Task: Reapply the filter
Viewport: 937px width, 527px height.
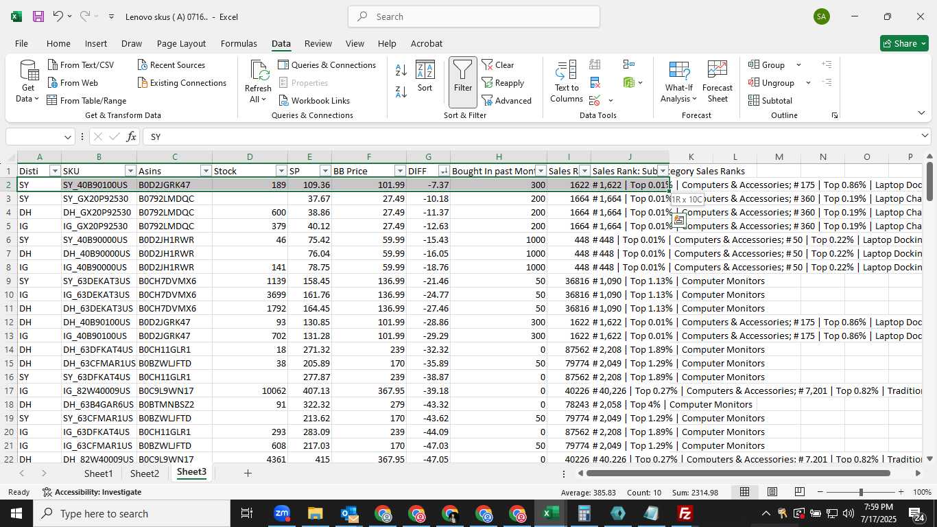Action: (x=503, y=83)
